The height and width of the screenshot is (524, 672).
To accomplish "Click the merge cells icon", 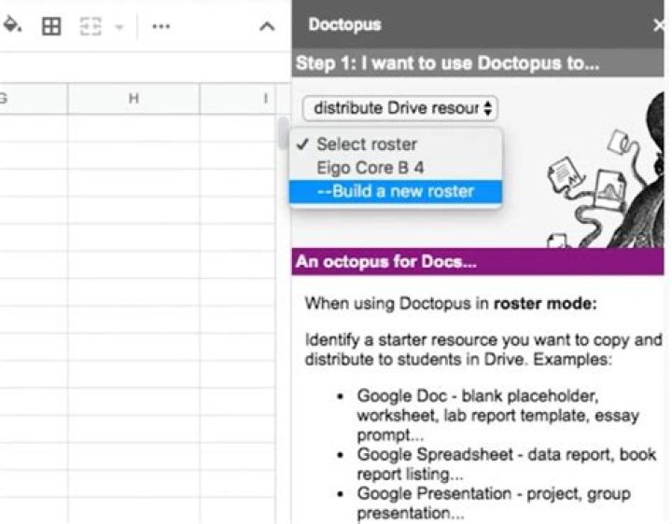I will [x=91, y=26].
